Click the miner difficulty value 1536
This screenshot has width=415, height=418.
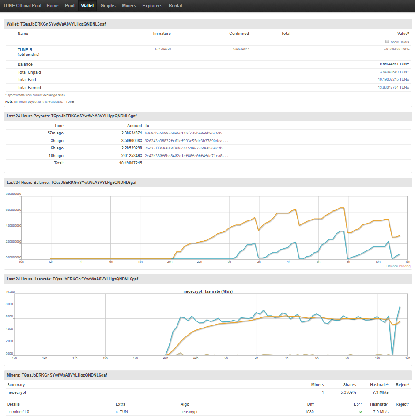point(309,411)
